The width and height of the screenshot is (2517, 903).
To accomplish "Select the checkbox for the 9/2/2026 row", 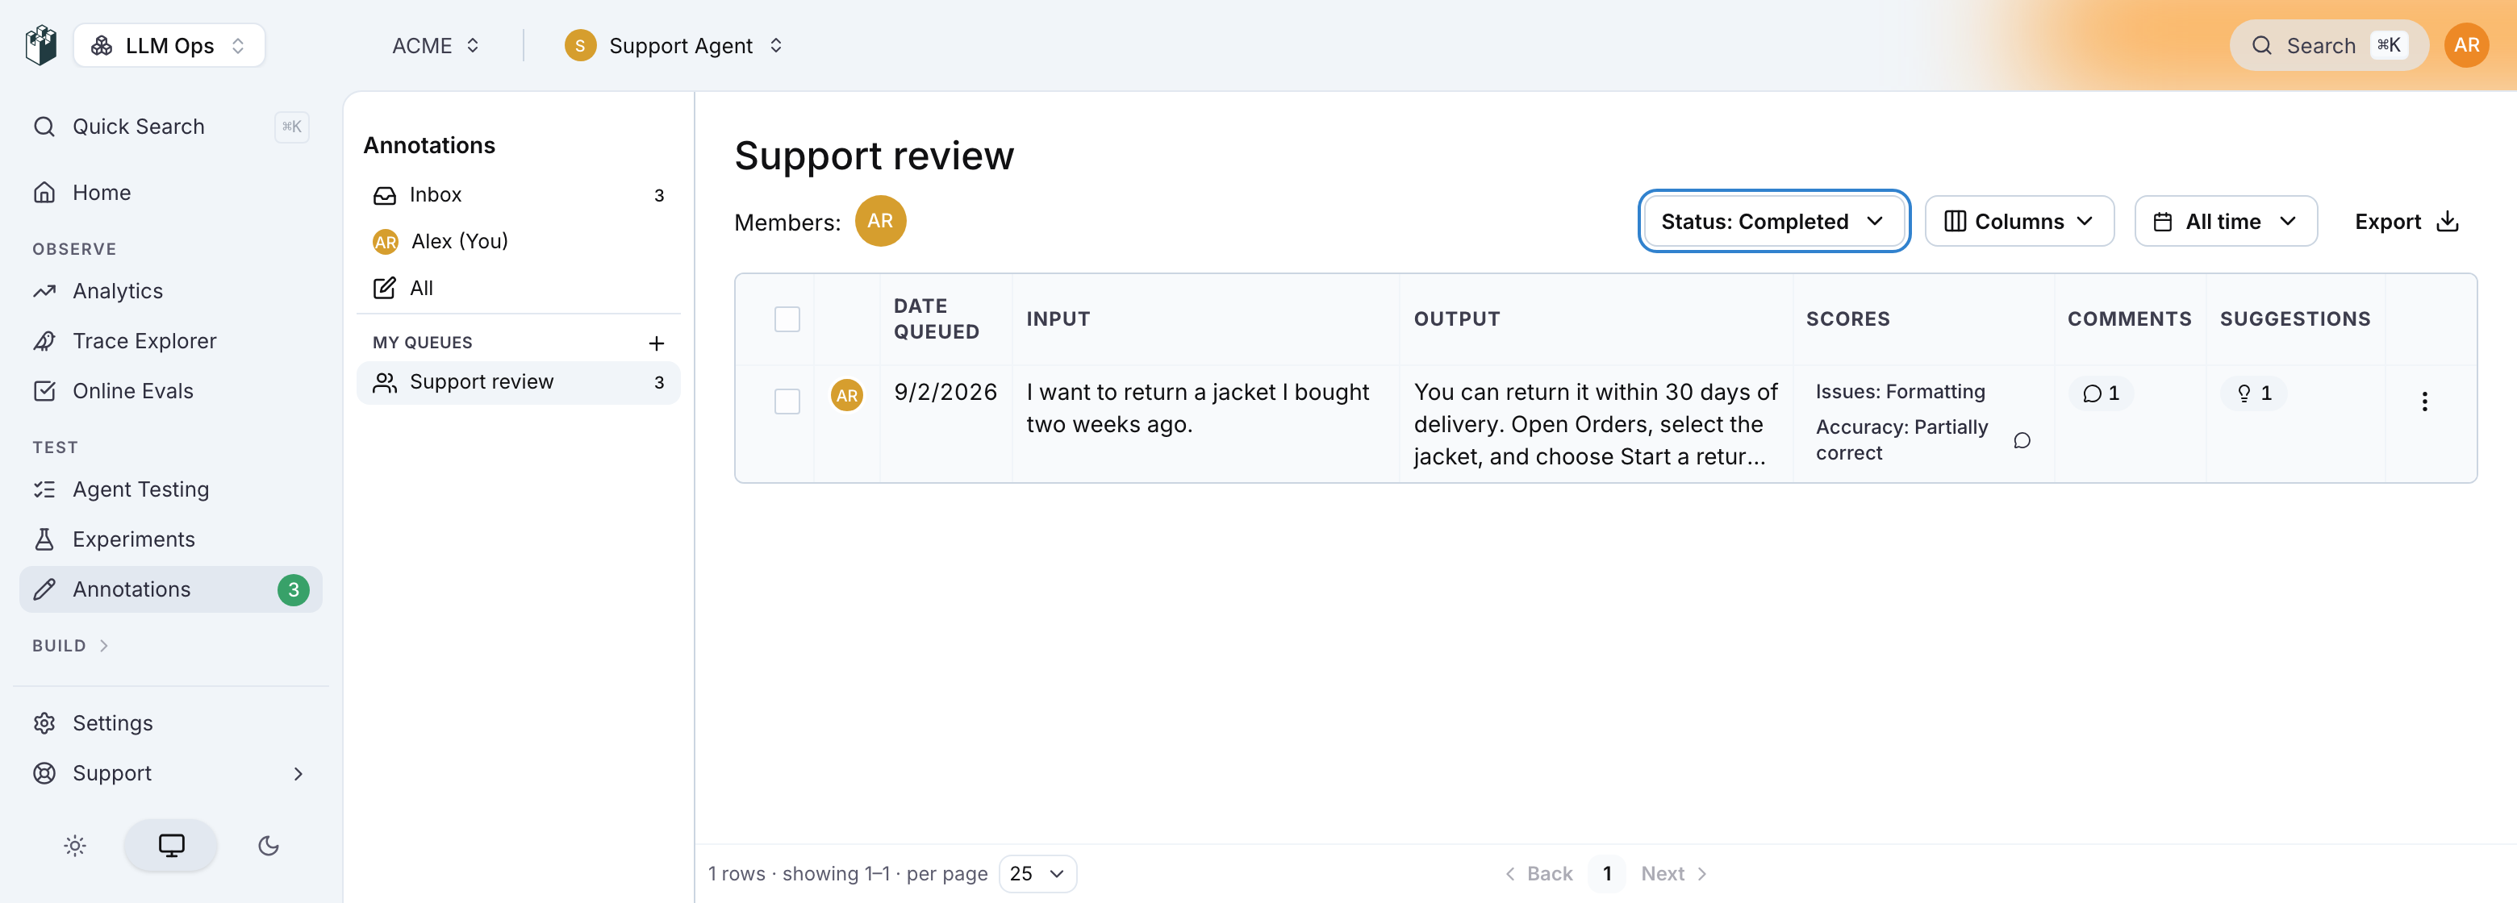I will point(787,402).
